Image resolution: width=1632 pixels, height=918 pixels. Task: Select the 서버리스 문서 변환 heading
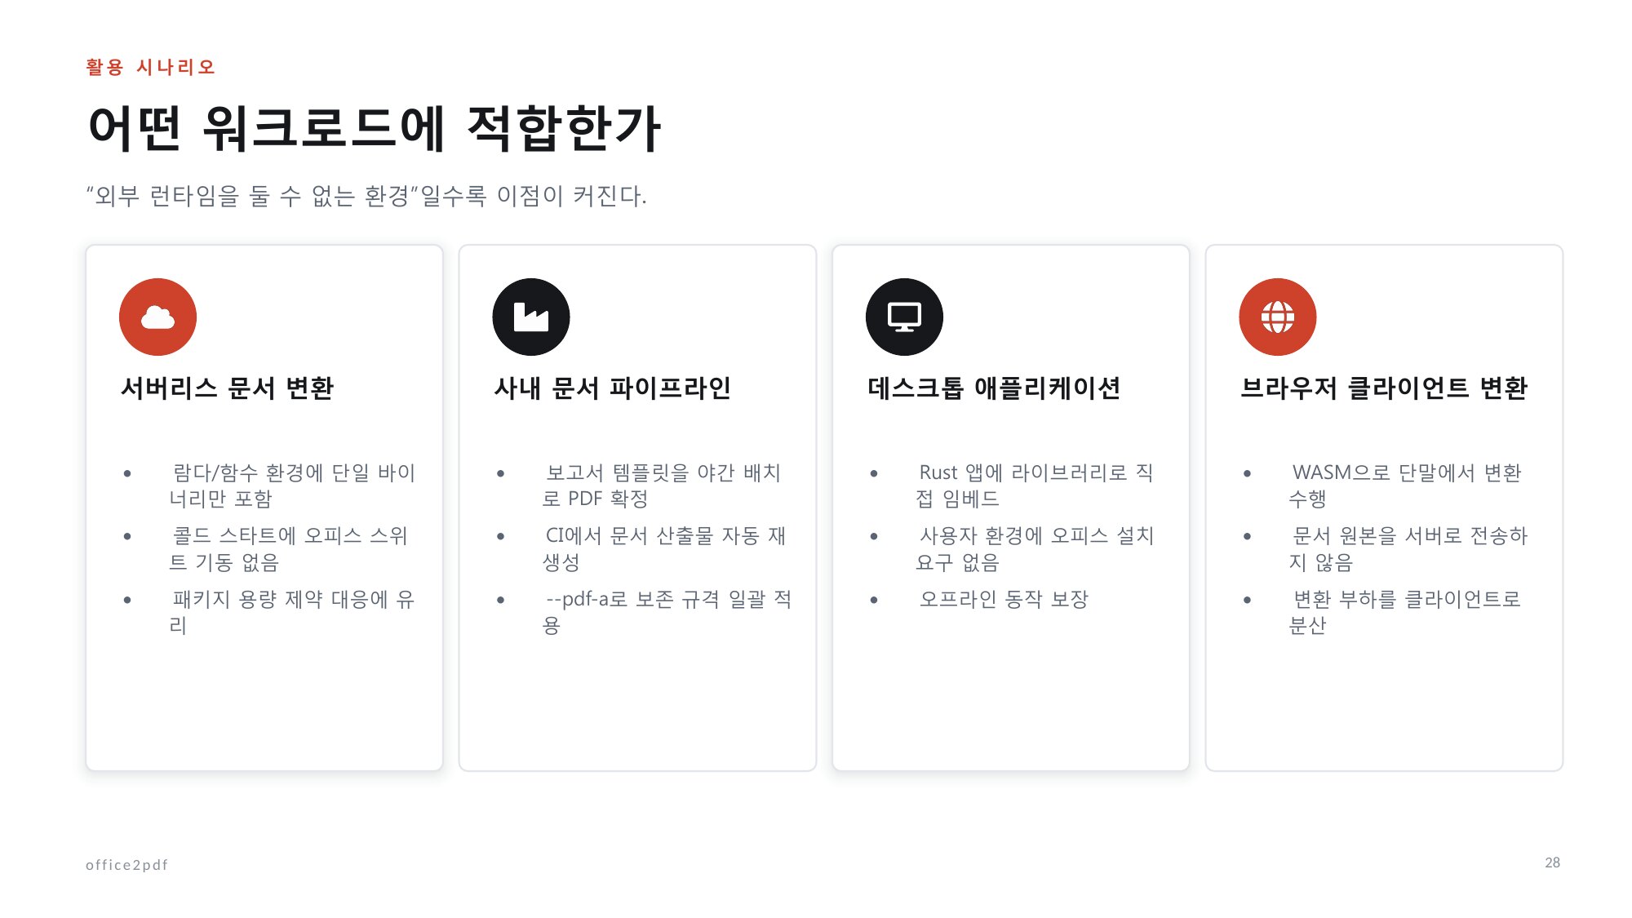tap(228, 388)
